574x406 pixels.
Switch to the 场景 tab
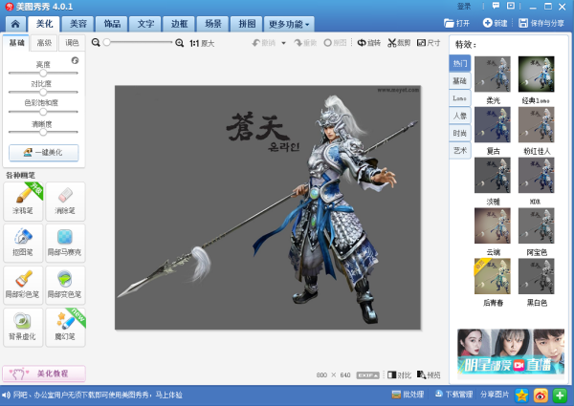tap(212, 24)
